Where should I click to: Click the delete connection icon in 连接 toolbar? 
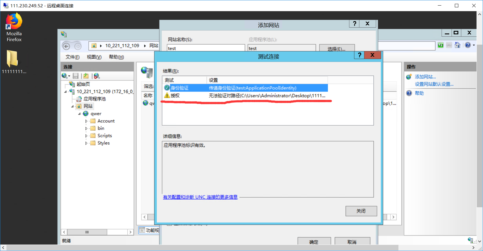97,76
